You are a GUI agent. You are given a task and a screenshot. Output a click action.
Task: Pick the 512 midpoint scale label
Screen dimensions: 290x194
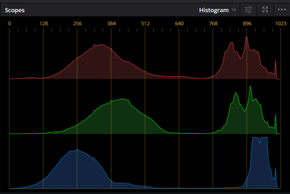[145, 23]
